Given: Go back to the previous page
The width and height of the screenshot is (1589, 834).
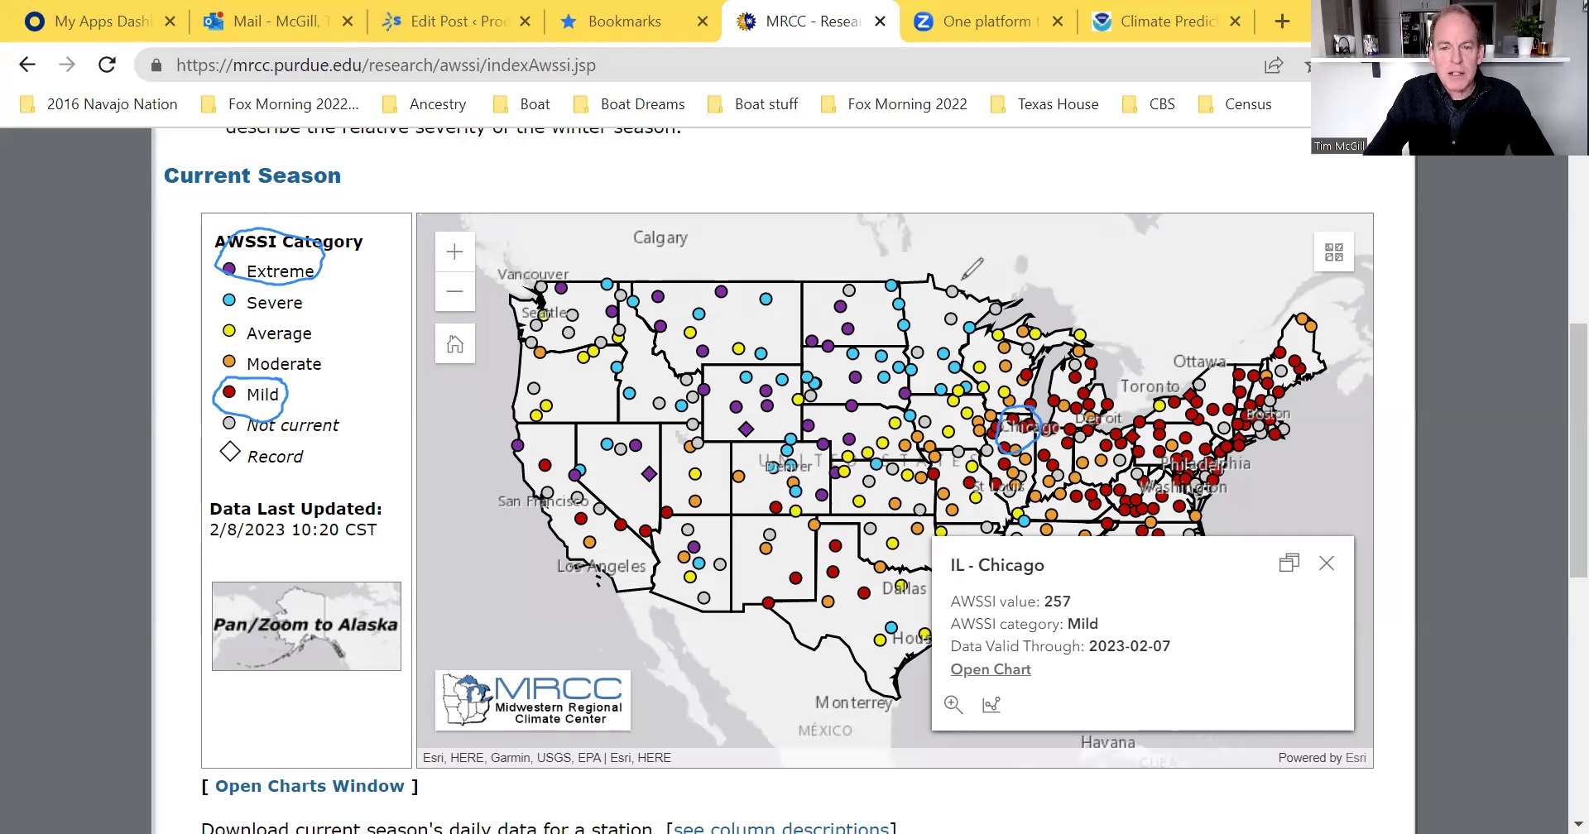Looking at the screenshot, I should pos(27,65).
